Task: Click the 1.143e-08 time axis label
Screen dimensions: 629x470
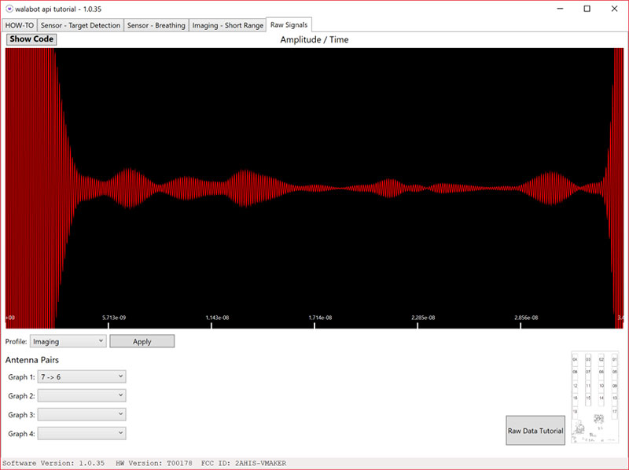Action: point(217,318)
